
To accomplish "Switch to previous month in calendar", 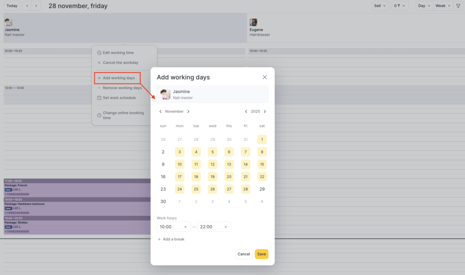I will [160, 112].
